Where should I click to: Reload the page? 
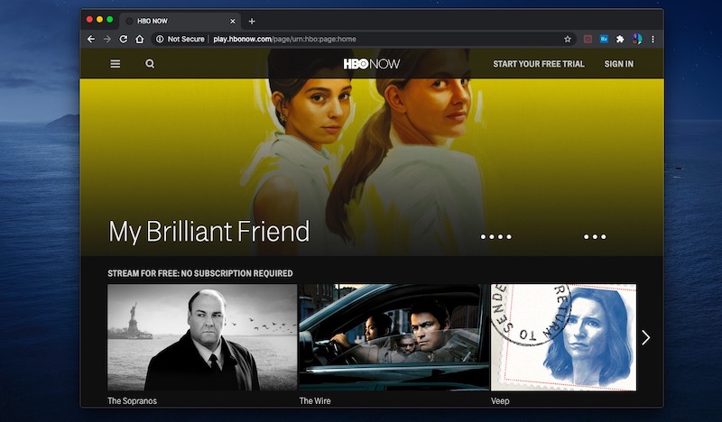(x=124, y=39)
